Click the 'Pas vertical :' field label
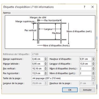The width and height of the screenshot is (99, 99). tap(9, 68)
